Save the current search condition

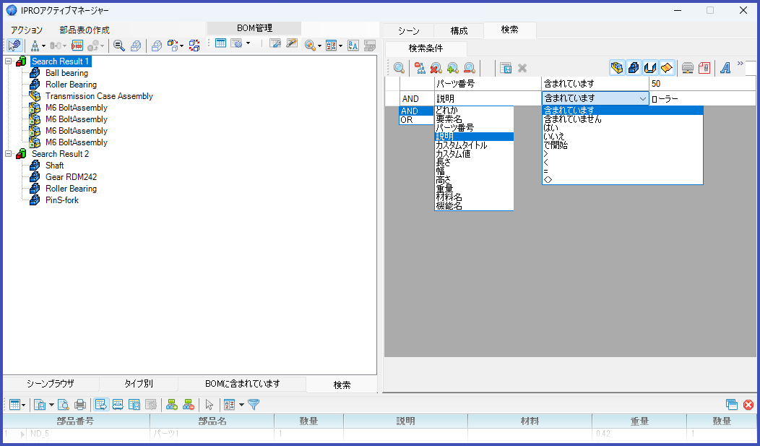coord(506,67)
